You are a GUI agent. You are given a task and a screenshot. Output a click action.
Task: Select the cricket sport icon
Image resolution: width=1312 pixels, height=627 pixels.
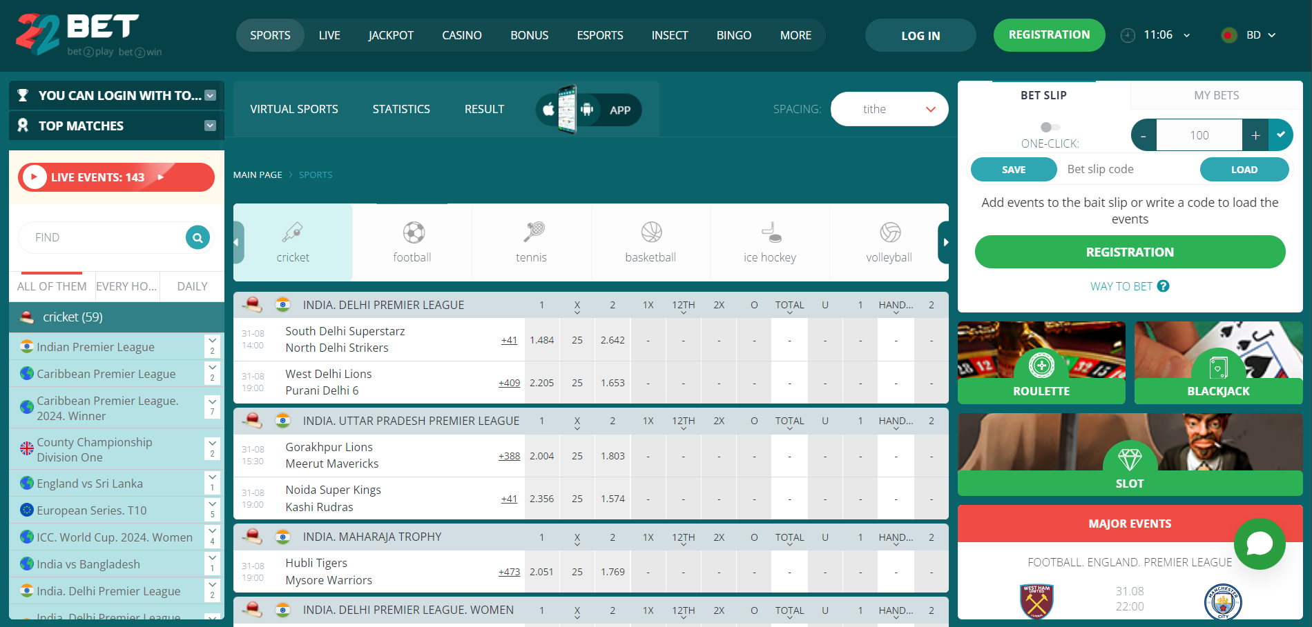pos(293,233)
